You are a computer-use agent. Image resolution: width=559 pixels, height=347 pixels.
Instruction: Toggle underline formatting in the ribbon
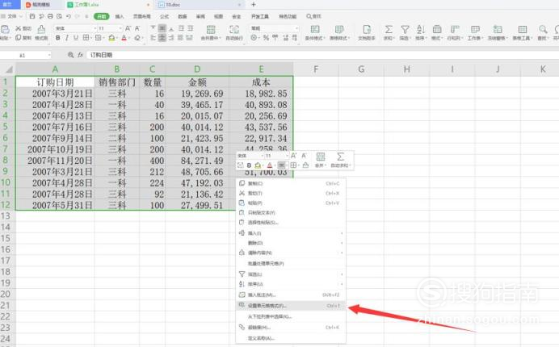tap(76, 38)
